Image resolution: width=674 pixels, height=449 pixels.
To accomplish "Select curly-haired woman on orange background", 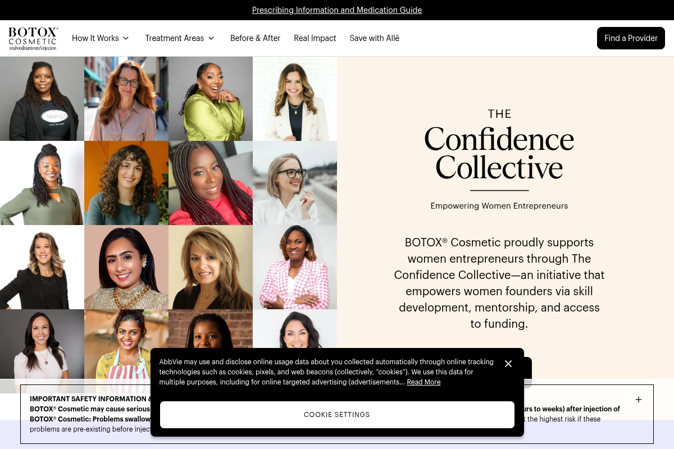I will pos(126,183).
